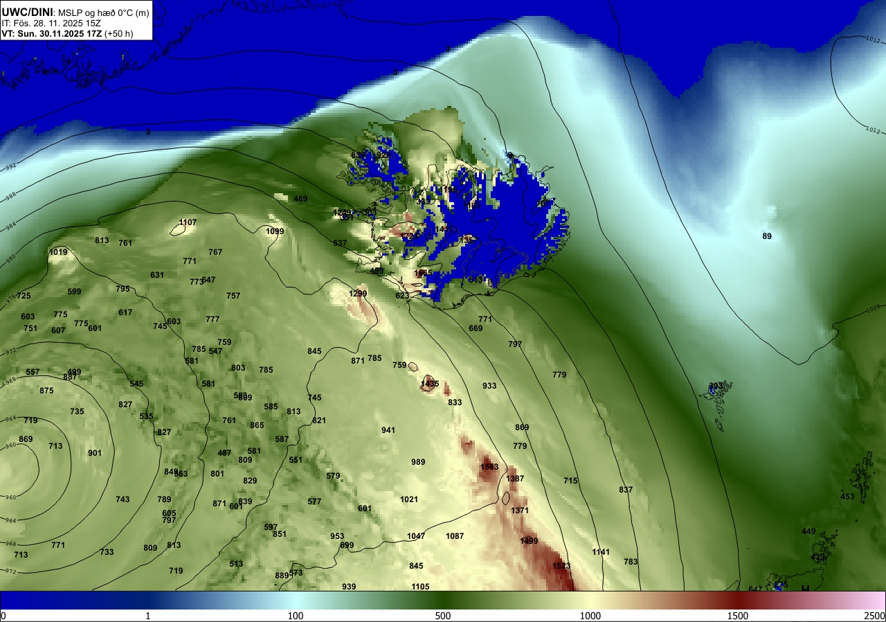
Task: Click the 617 height value
Action: click(x=125, y=312)
